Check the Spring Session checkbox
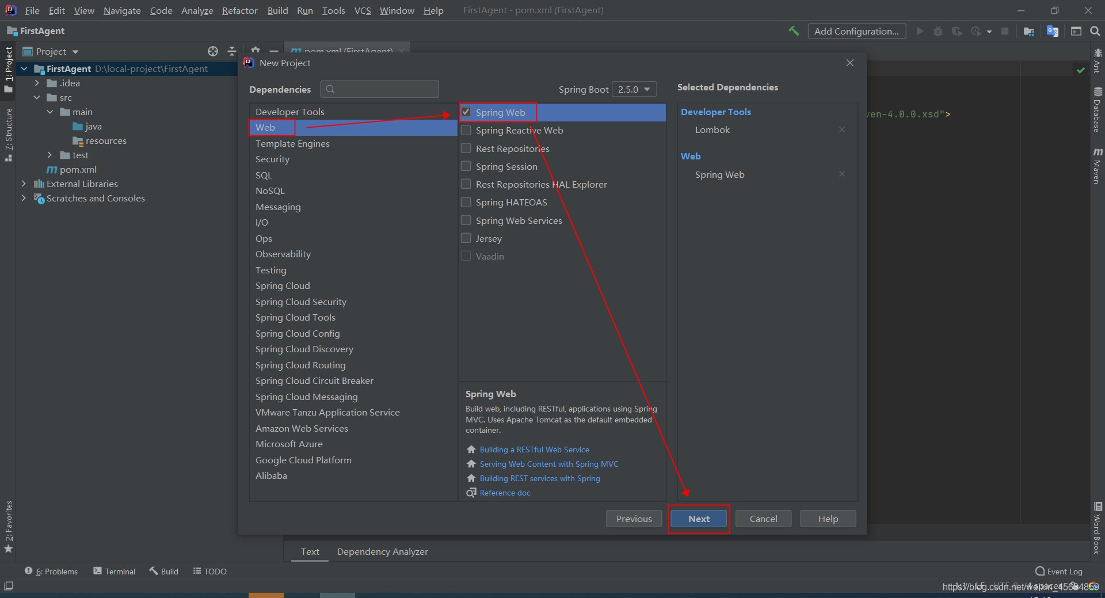Image resolution: width=1105 pixels, height=598 pixels. tap(466, 166)
